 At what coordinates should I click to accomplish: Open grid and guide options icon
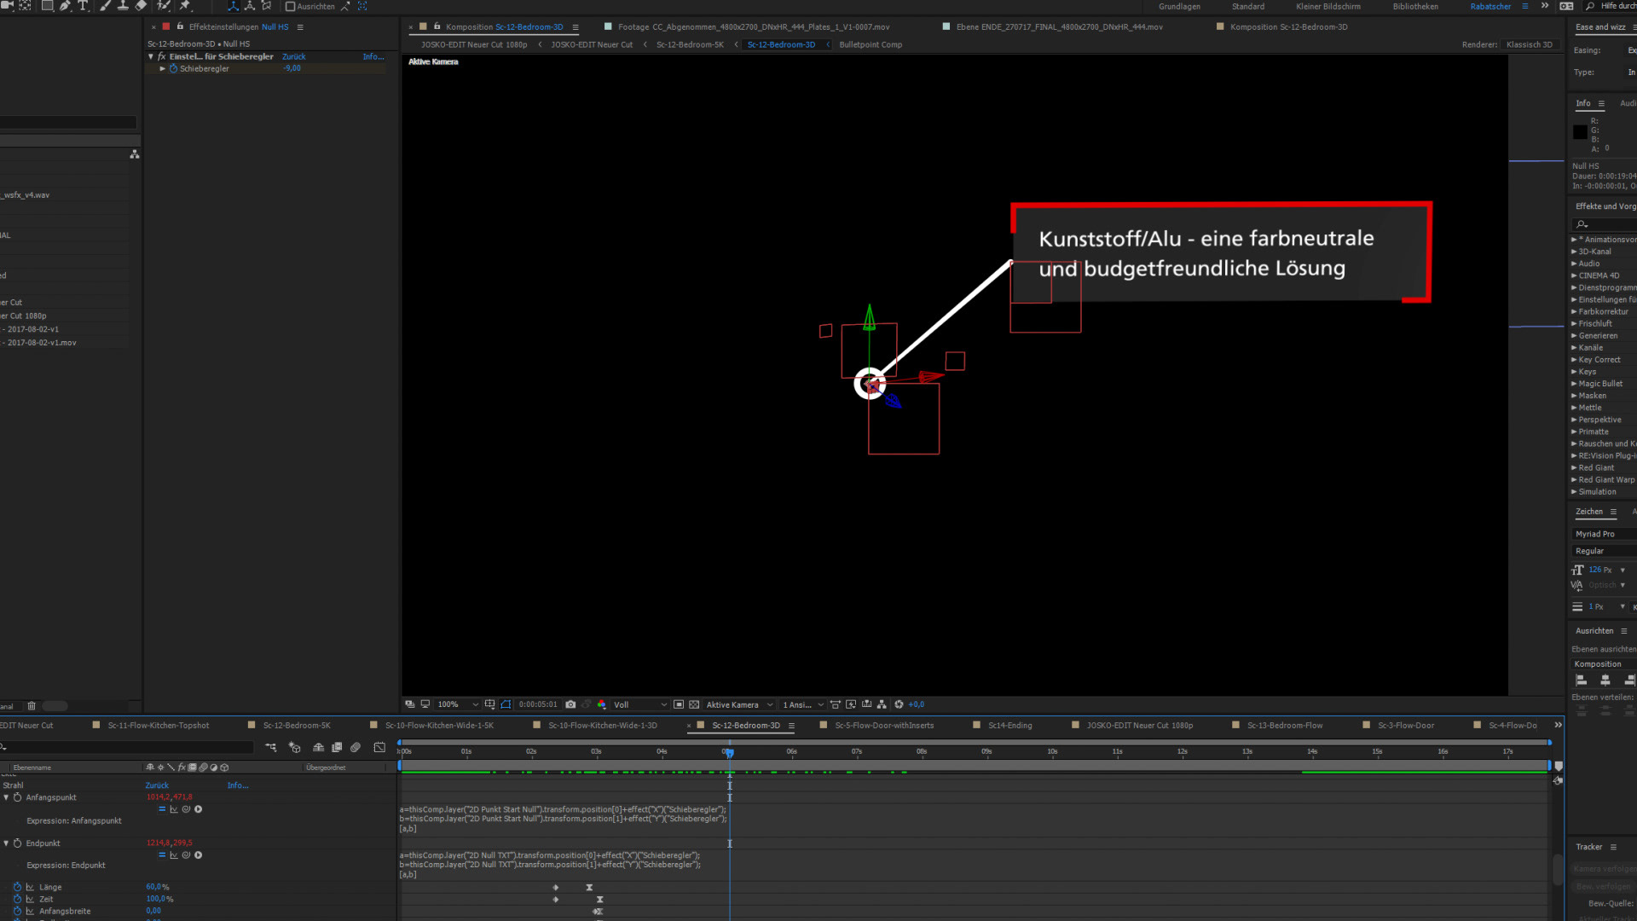tap(489, 704)
